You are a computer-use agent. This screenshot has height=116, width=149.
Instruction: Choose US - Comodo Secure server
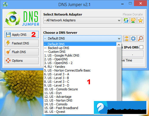[80, 89]
